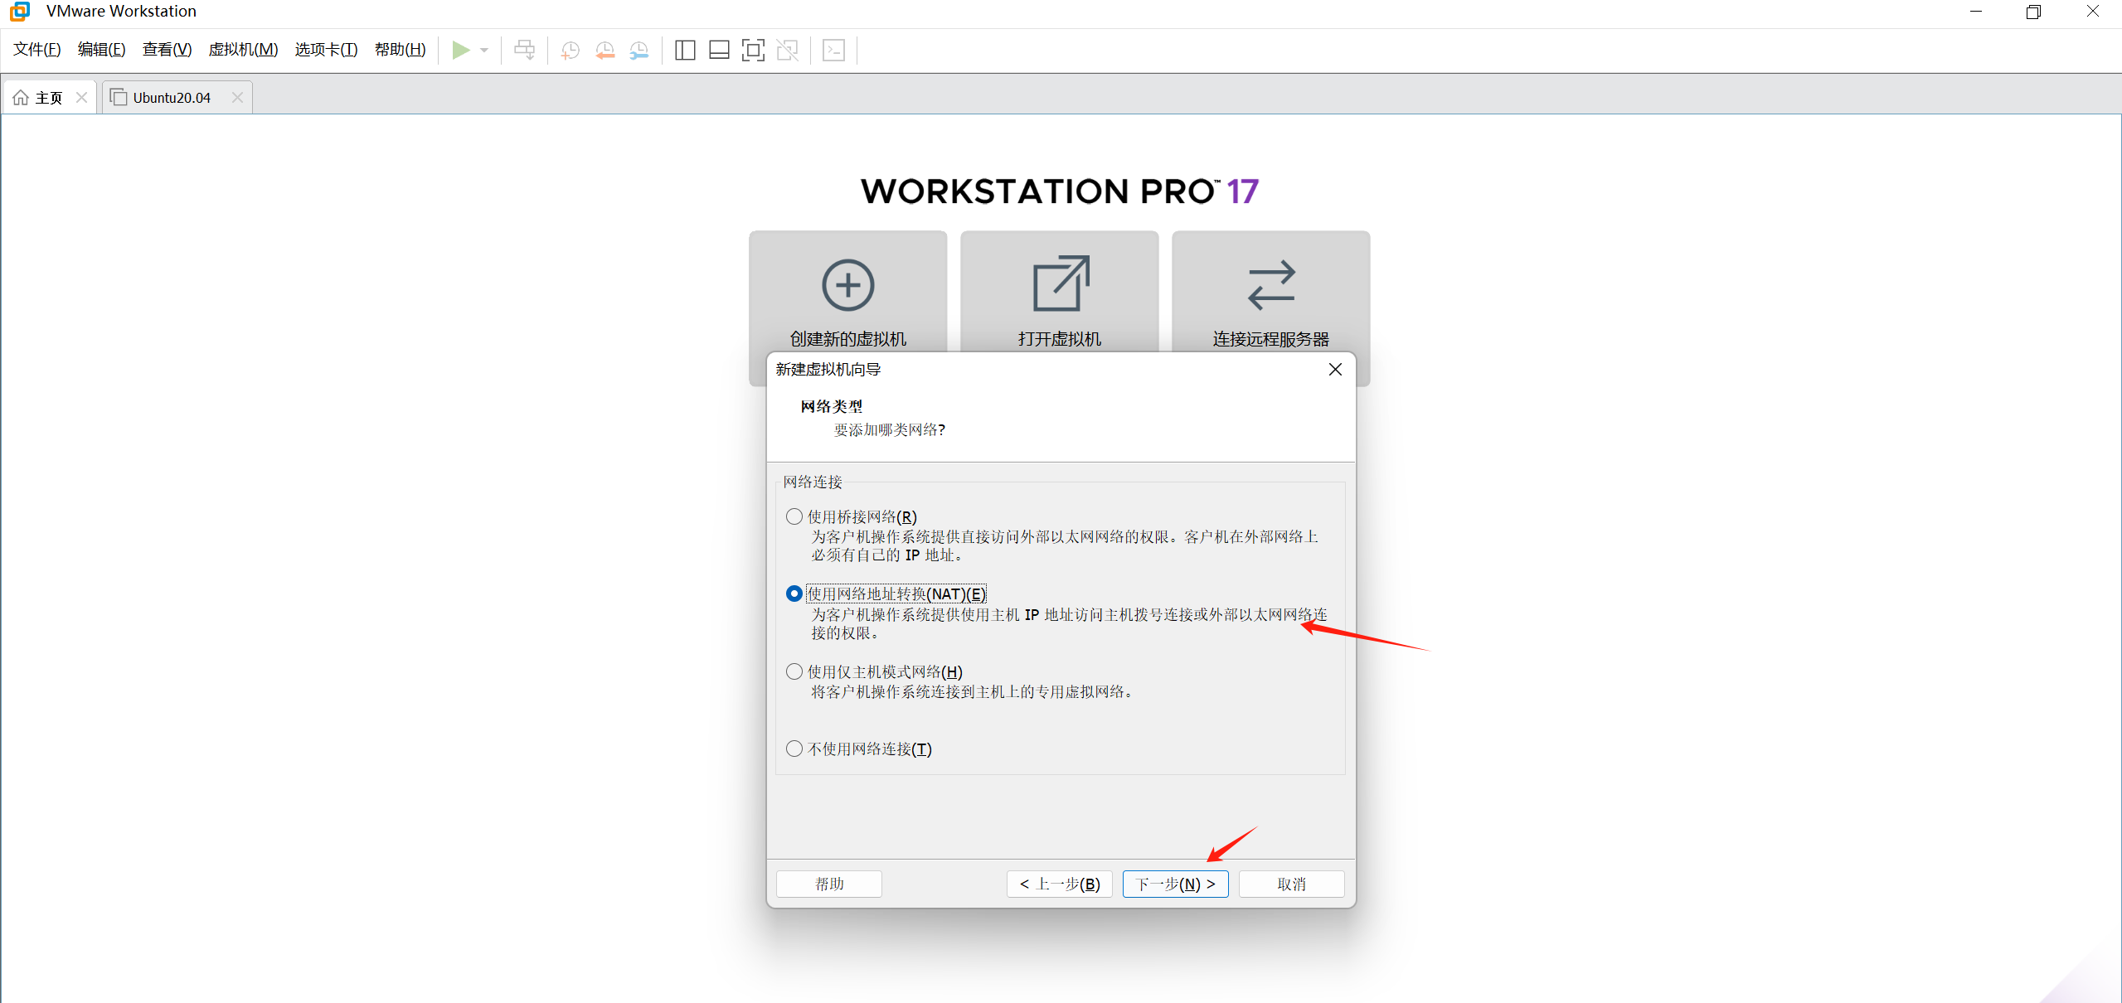Viewport: 2122px width, 1003px height.
Task: Click the 连接远程服务器 arrows icon
Action: [x=1271, y=285]
